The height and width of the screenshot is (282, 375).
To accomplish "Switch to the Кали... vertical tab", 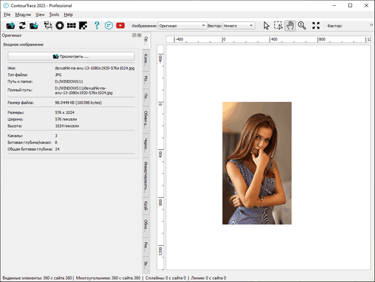I will [146, 60].
